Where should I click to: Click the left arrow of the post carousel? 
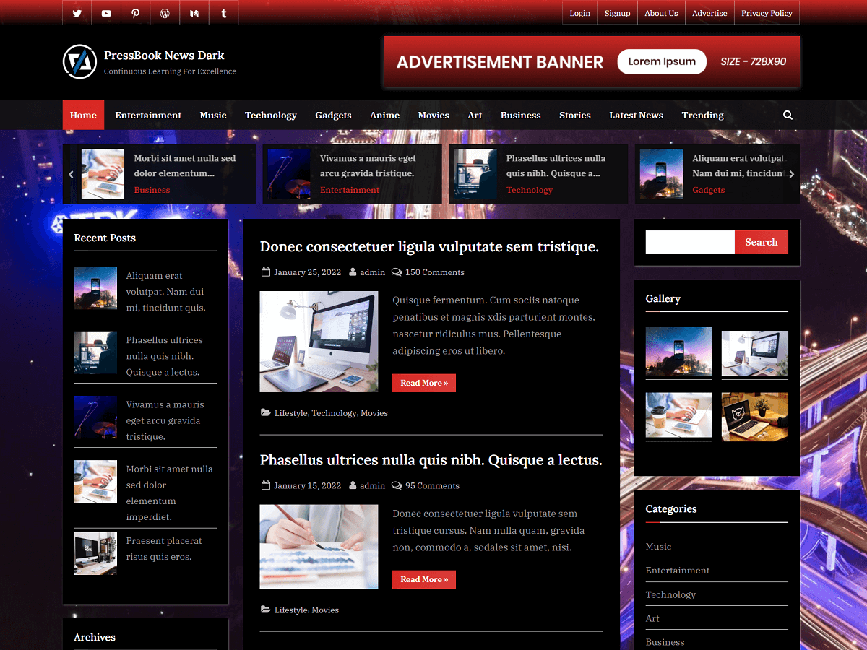click(x=70, y=174)
